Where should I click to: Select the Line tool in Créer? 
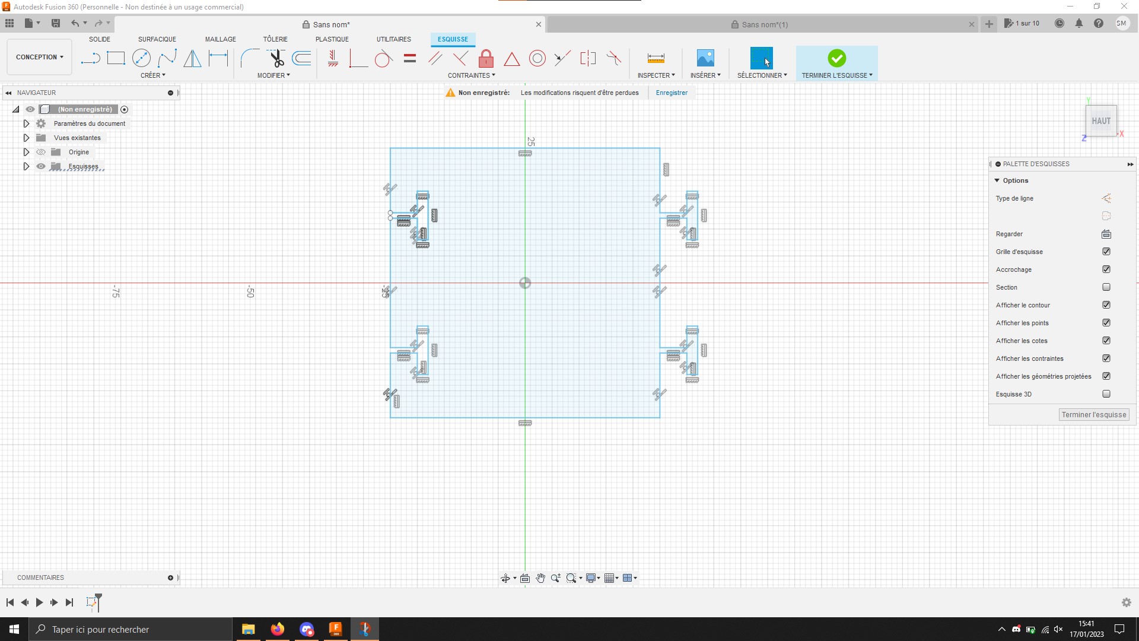pos(90,58)
